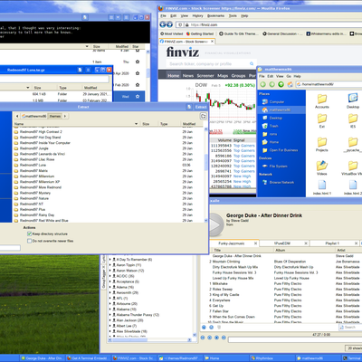The image size is (362, 362).
Task: Click Extract dialog file list vertical scrollbar
Action: (x=206, y=163)
